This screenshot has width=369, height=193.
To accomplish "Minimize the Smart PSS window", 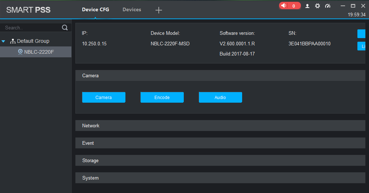I will click(x=343, y=6).
